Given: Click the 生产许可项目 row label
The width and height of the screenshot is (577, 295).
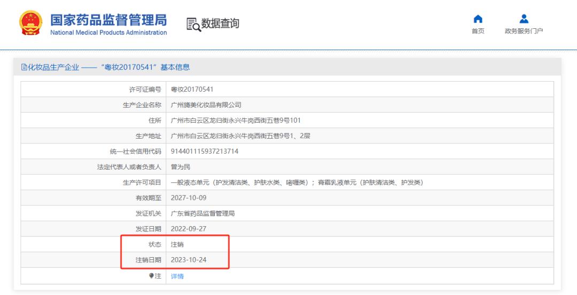Looking at the screenshot, I should [x=142, y=182].
